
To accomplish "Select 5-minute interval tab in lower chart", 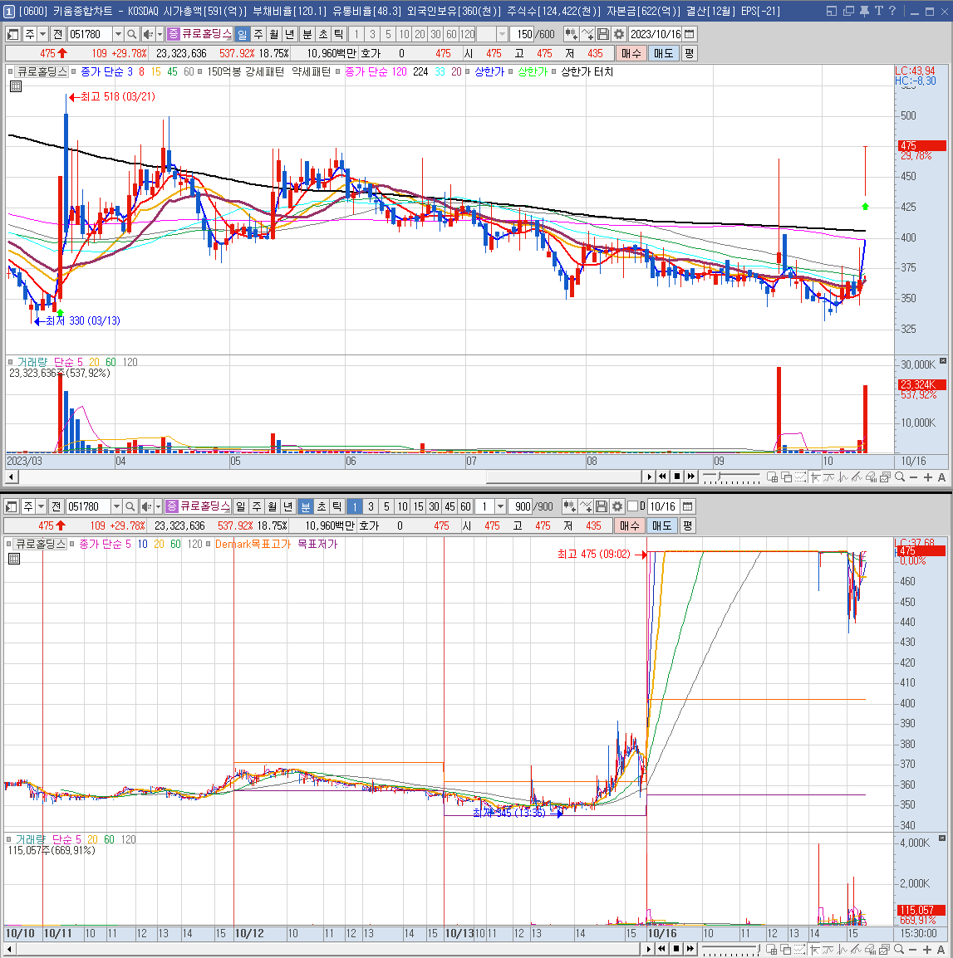I will tap(386, 506).
